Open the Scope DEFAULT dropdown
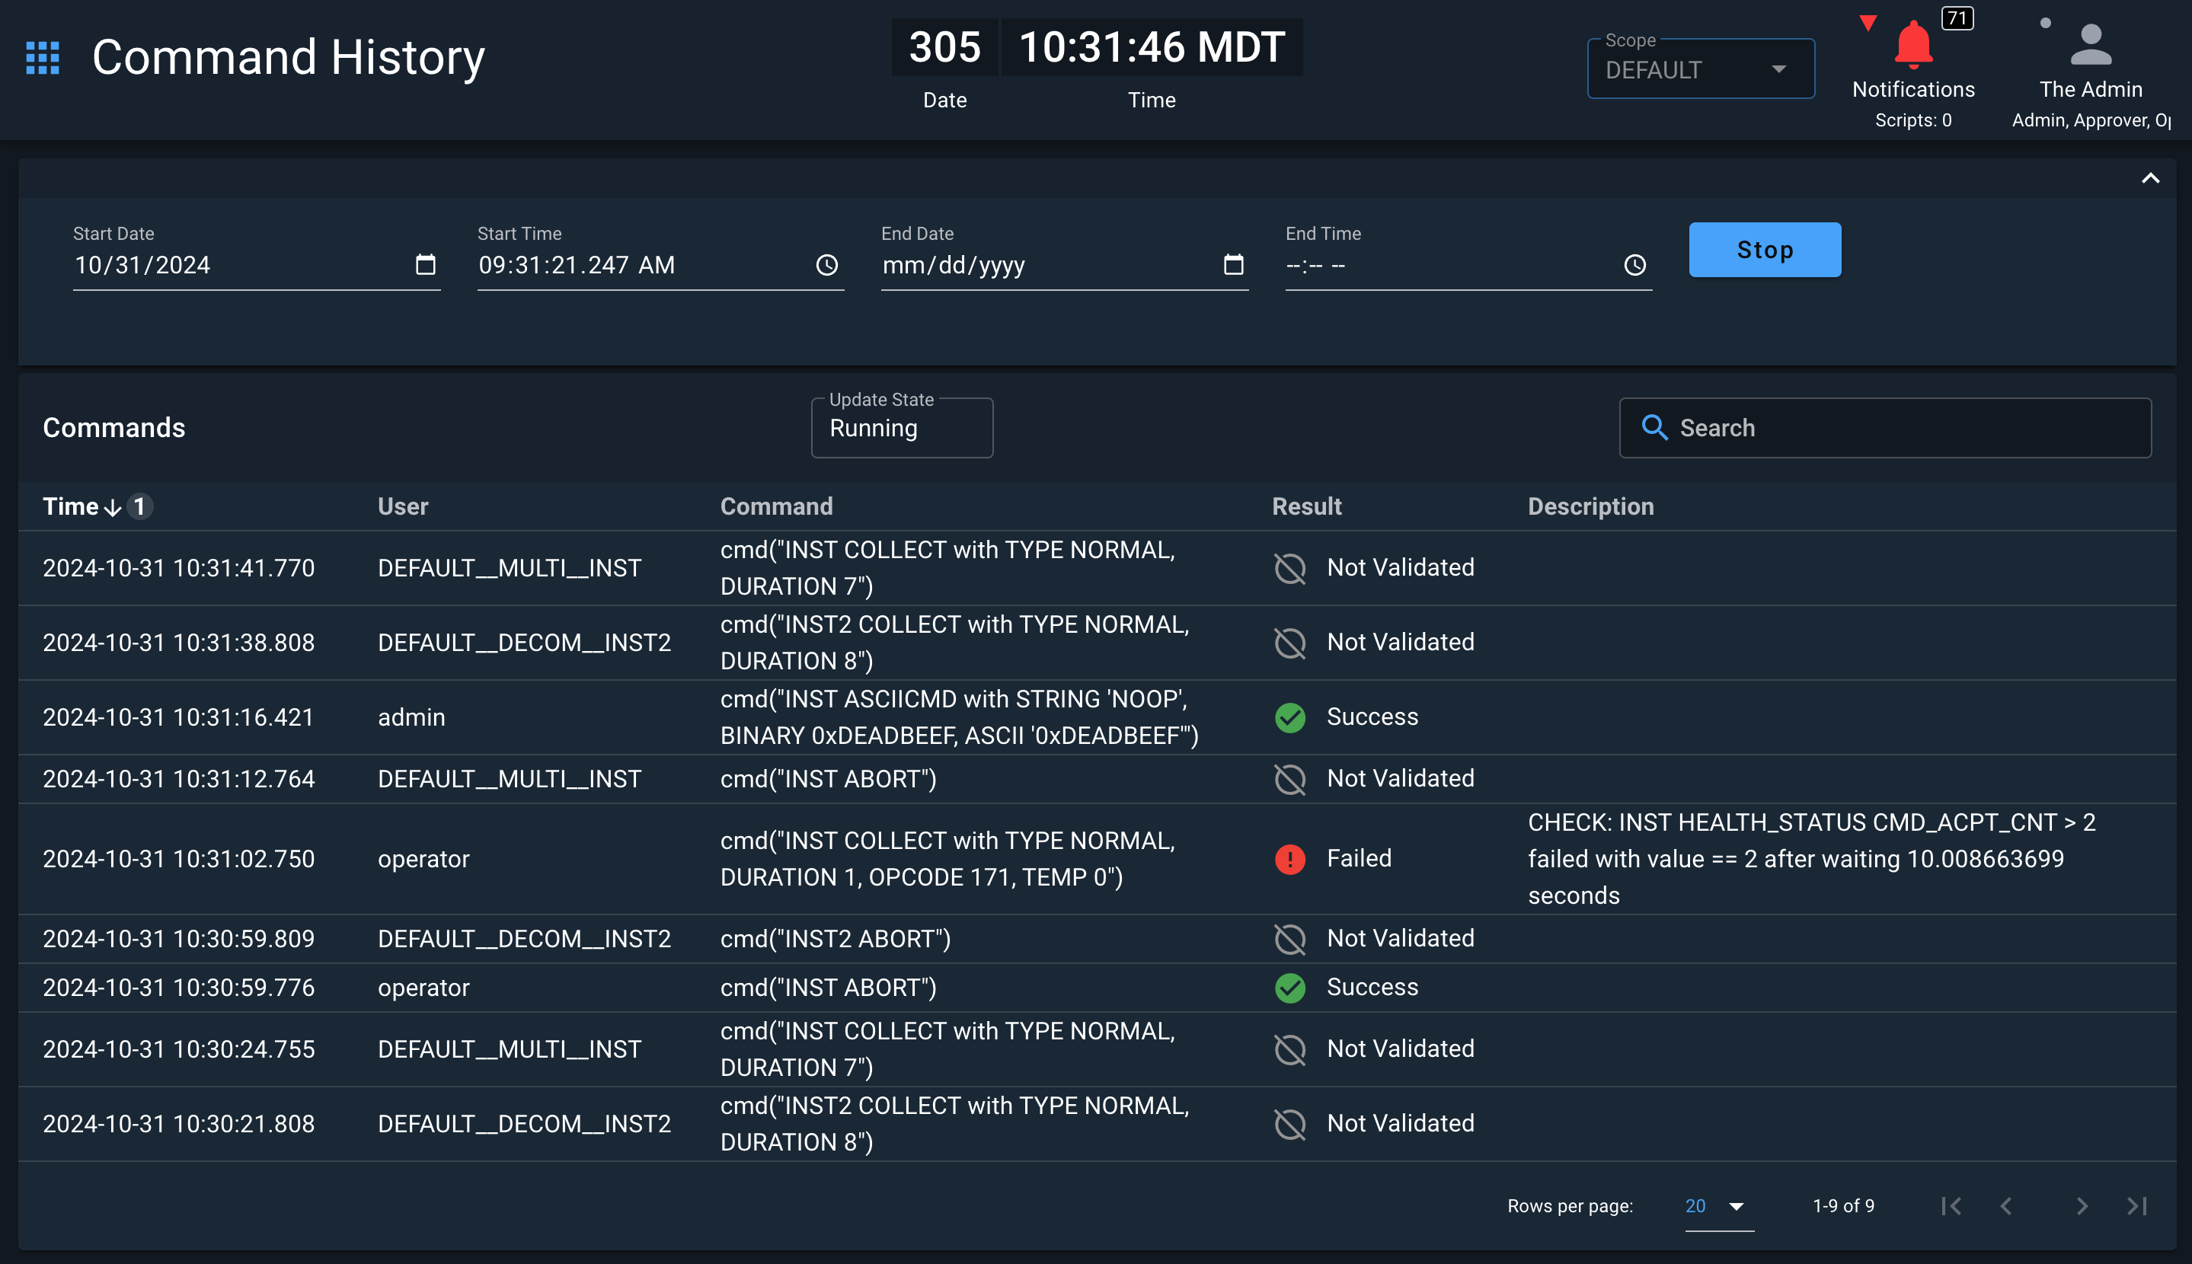 point(1700,69)
